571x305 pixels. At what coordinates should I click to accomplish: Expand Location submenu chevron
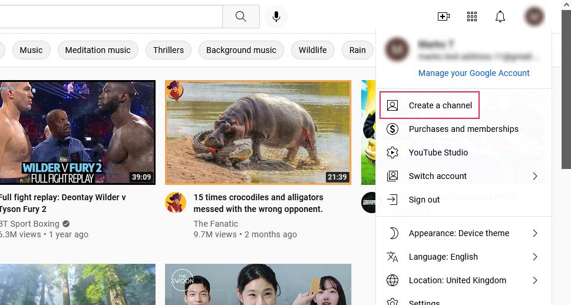click(535, 280)
